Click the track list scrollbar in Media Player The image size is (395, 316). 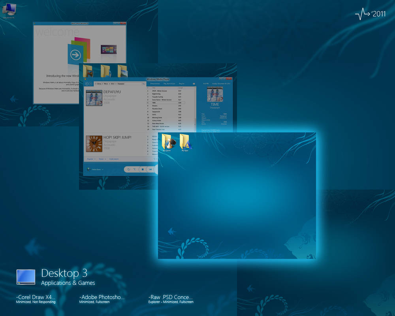(x=195, y=123)
